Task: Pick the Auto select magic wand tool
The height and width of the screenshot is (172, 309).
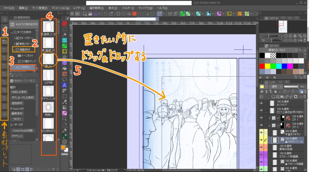Action: pyautogui.click(x=65, y=34)
